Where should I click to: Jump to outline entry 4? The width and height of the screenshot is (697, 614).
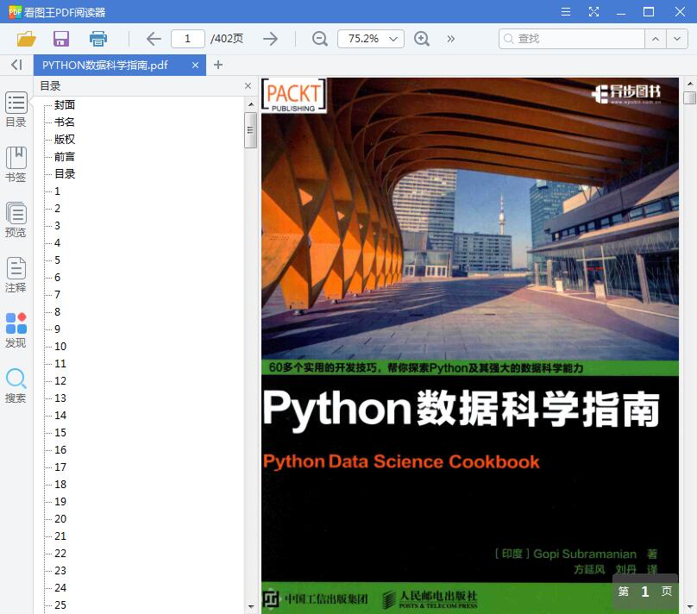(57, 243)
